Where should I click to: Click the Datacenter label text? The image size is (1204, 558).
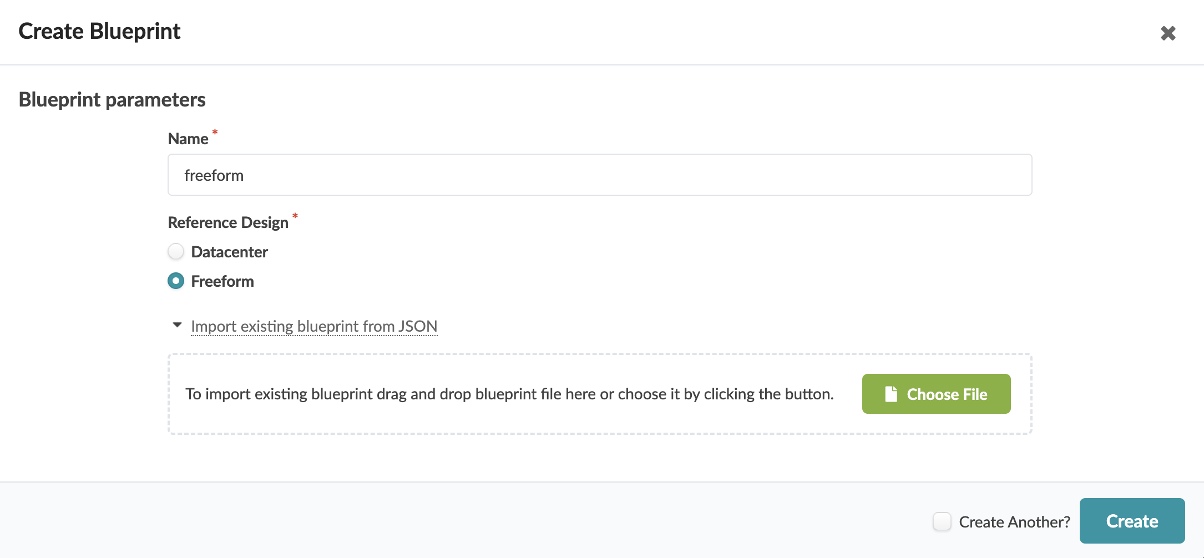[229, 252]
